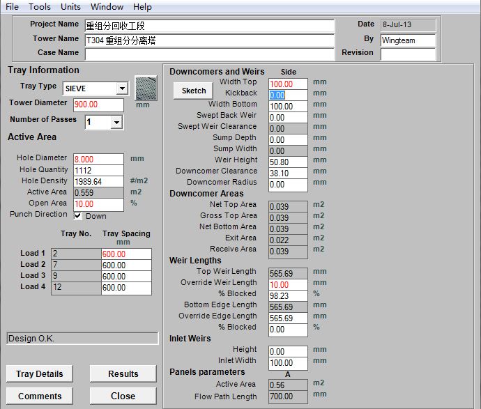
Task: Click Inlet Weirs Height field
Action: click(288, 352)
